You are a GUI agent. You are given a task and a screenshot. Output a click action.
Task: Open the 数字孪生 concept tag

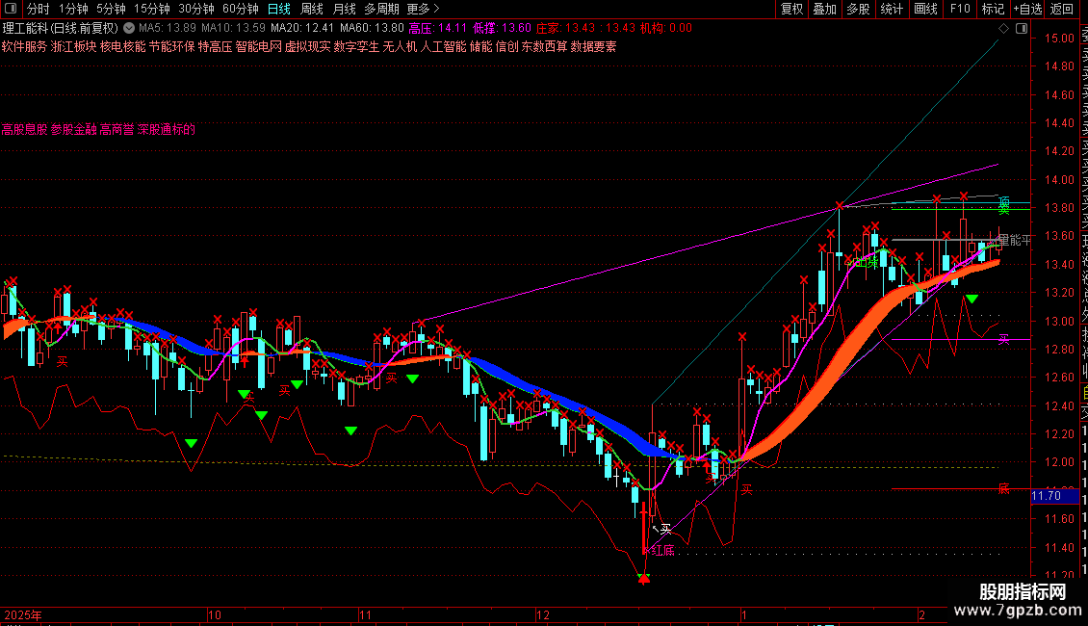(356, 46)
